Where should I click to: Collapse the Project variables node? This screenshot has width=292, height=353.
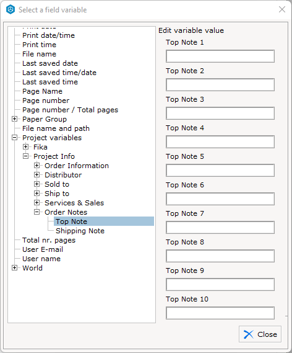[x=14, y=138]
